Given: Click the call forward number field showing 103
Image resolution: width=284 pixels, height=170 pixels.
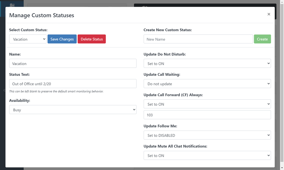Looking at the screenshot, I should pos(207,115).
